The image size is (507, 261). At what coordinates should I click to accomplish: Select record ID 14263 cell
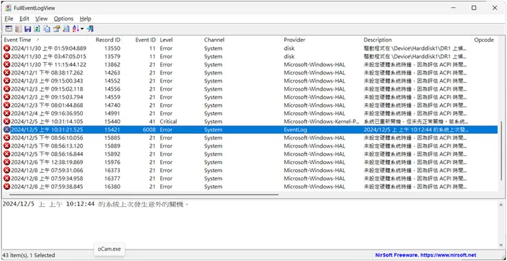coord(112,72)
